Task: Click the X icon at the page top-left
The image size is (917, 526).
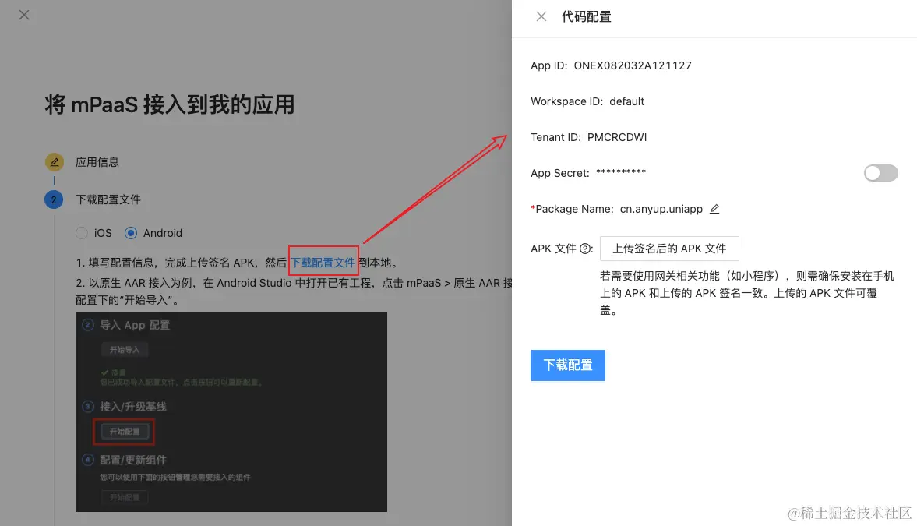Action: [23, 15]
